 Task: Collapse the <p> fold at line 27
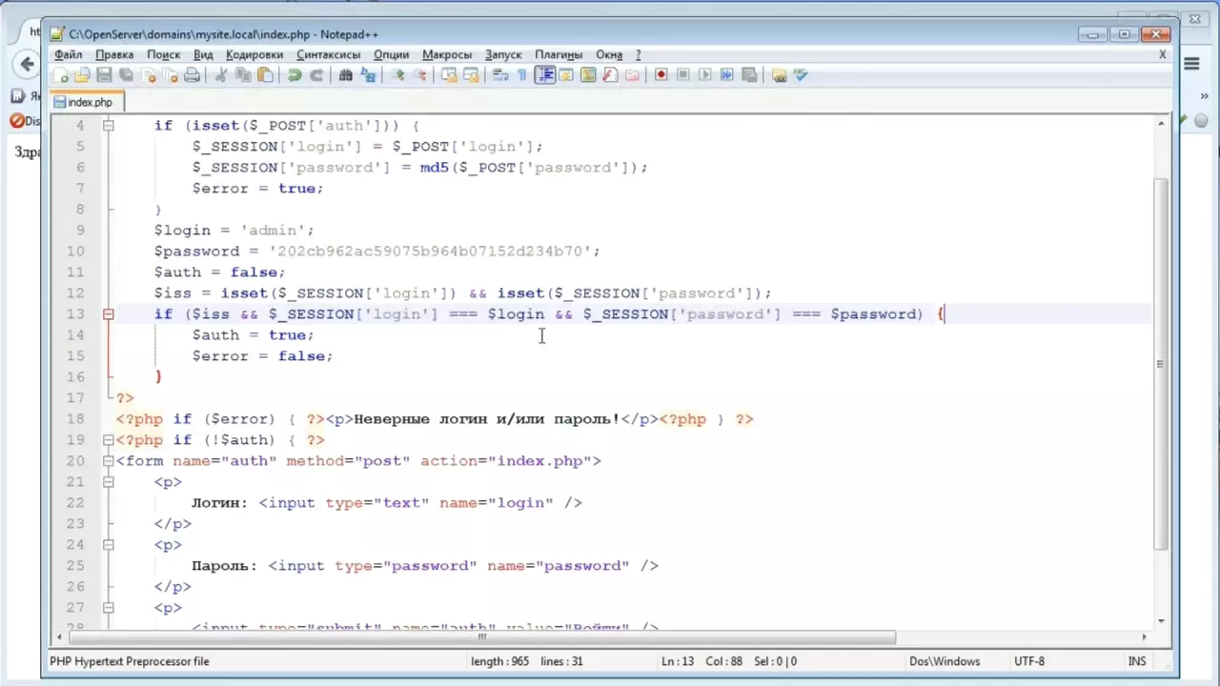[108, 607]
